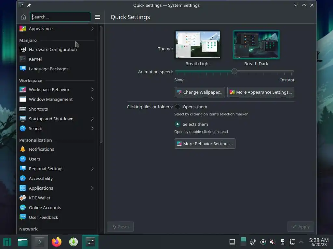
Task: Click the Kernel icon
Action: click(x=23, y=59)
